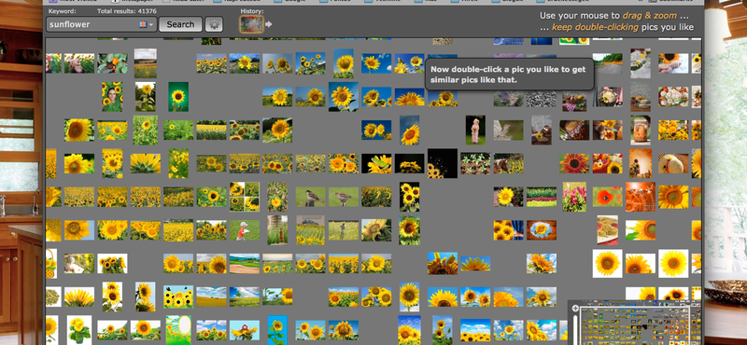Select the four-panel sunflower collage thumbnail
747x345 pixels.
point(245,197)
